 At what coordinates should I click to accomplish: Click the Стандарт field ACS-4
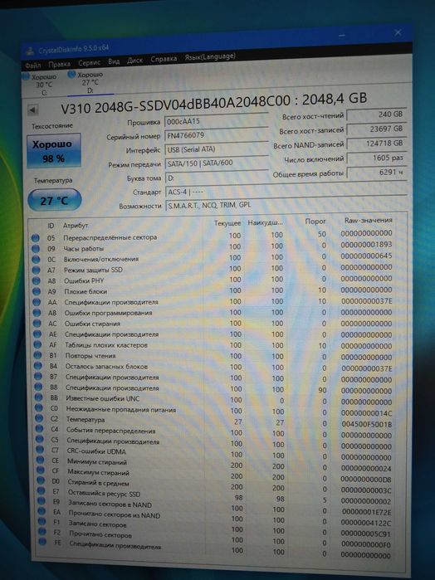286,192
